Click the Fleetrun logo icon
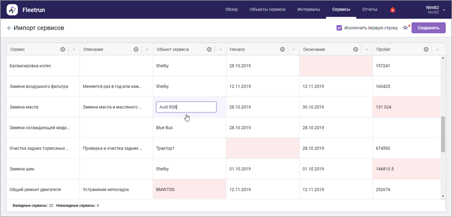Screen dimensions: 452x217 click(x=12, y=10)
